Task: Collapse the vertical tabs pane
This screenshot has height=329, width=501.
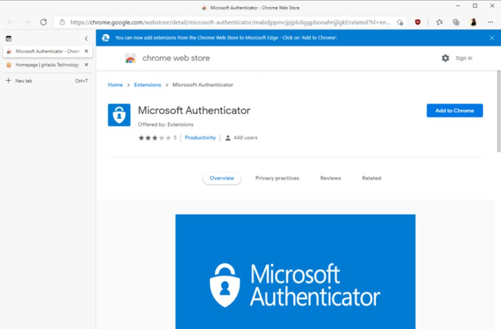Action: 86,39
